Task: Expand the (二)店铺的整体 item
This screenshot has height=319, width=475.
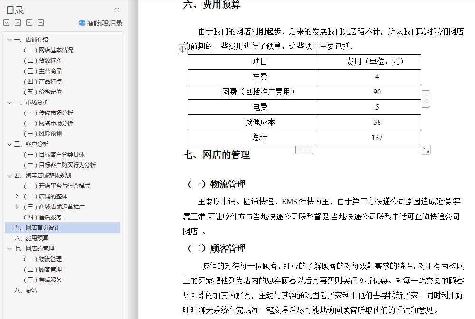Action: tap(17, 197)
